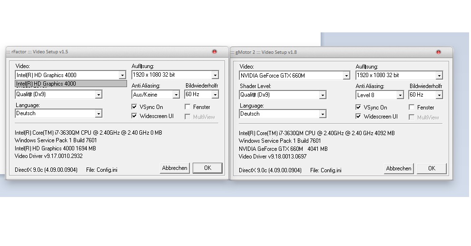Enable Fenster checkbox in gMotor 2 setup
Screen dimensions: 471x246
412,108
